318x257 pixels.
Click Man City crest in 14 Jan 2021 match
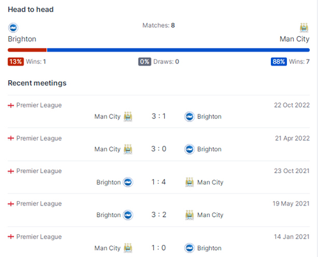128,248
